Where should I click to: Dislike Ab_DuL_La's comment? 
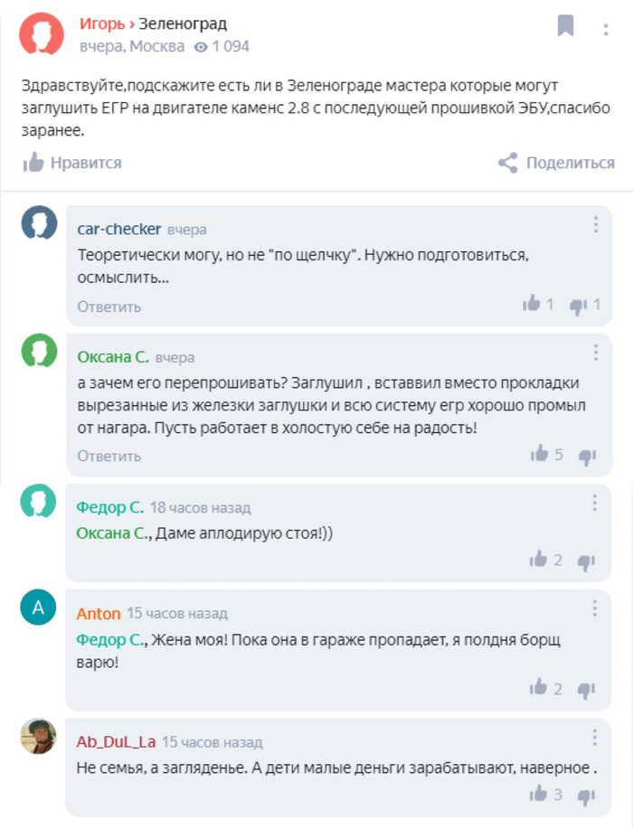click(587, 796)
